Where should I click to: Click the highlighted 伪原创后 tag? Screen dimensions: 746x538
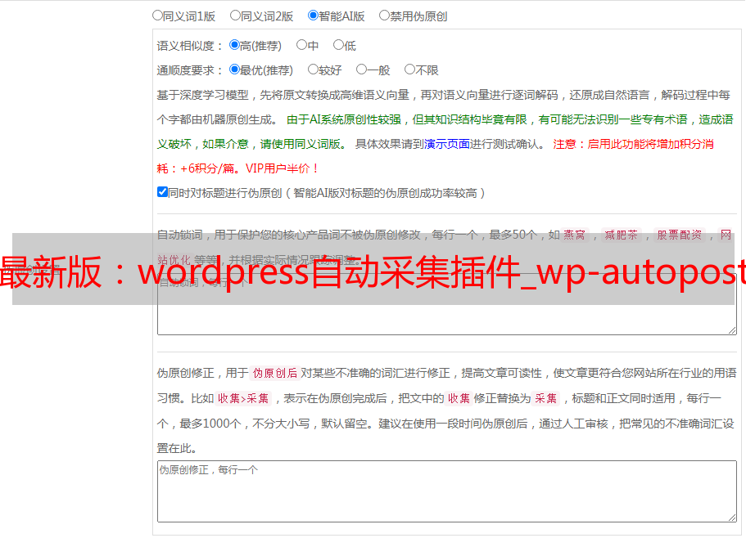[275, 373]
